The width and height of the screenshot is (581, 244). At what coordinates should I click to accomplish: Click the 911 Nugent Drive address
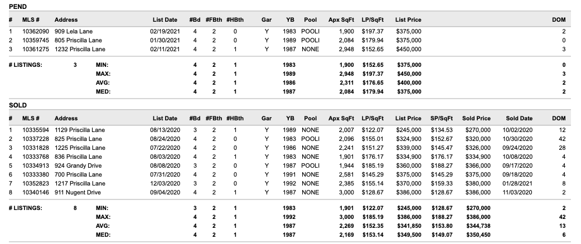[78, 192]
